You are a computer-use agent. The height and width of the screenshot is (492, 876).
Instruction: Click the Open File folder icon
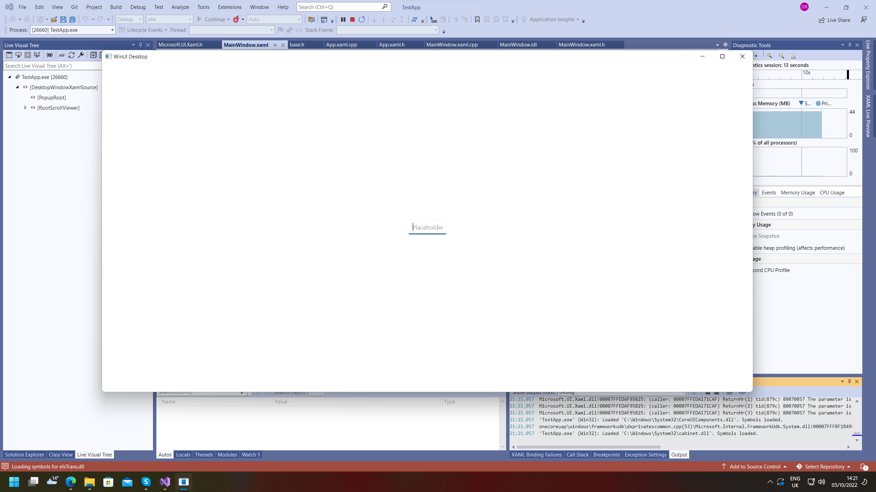coord(54,19)
